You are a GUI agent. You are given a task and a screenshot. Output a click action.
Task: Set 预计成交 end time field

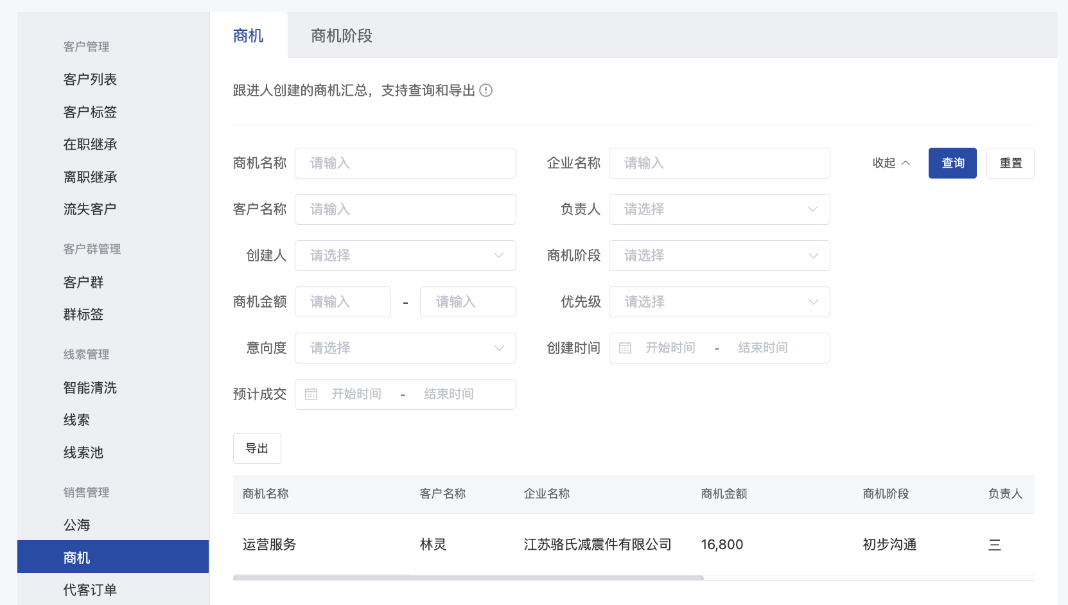pos(449,394)
